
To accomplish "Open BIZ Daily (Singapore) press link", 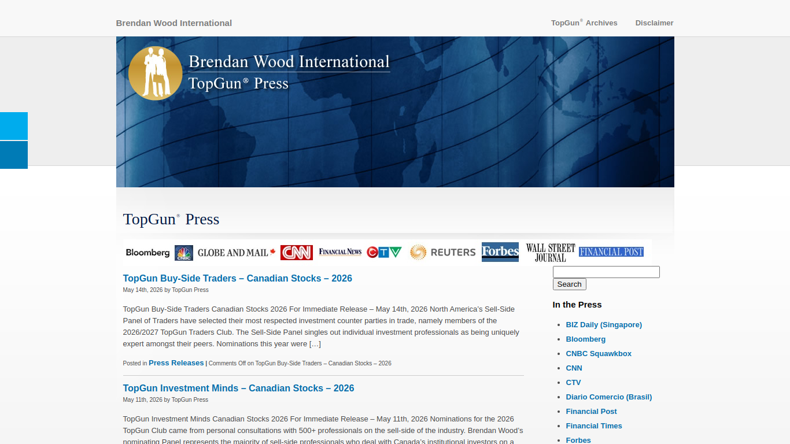I will point(604,325).
